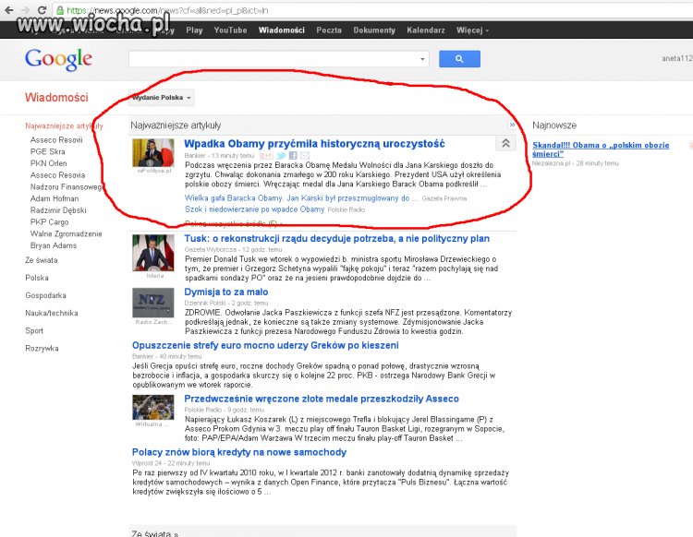
Task: Collapse top story with double-chevron icon
Action: click(x=505, y=143)
